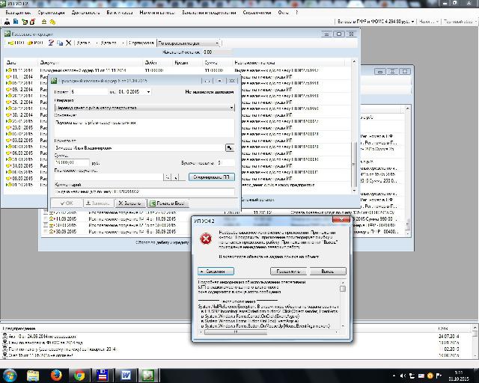Open the Windows Start menu

[10, 376]
